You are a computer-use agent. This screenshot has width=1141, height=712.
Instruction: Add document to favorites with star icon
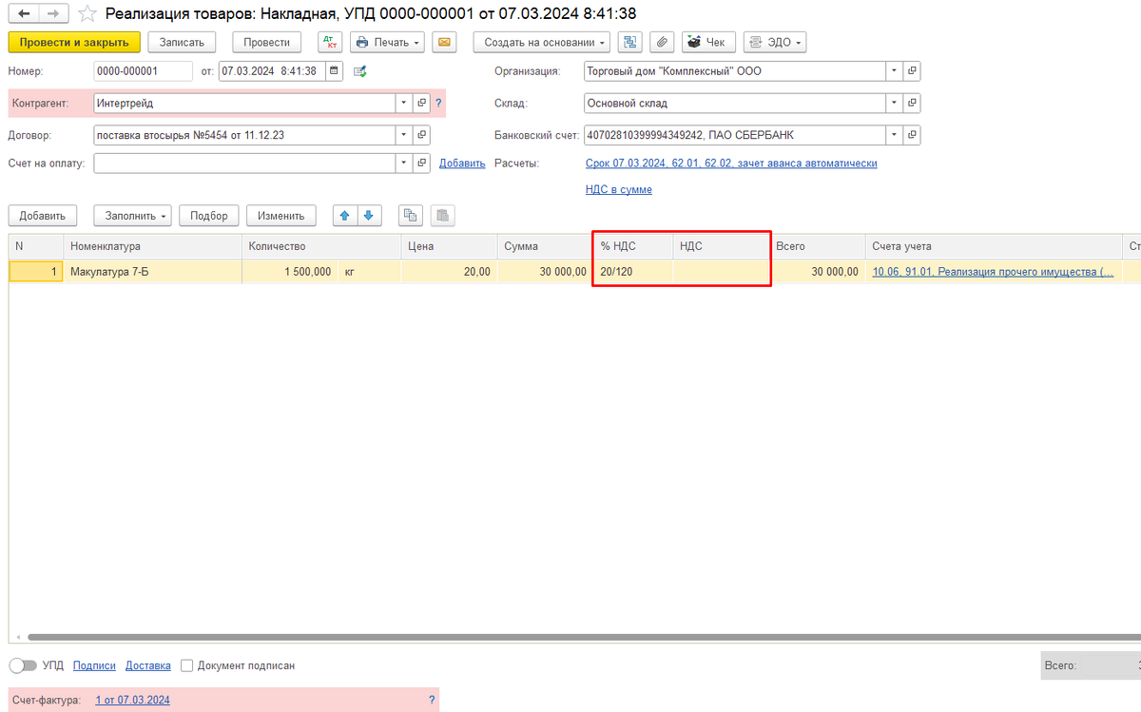[x=87, y=13]
